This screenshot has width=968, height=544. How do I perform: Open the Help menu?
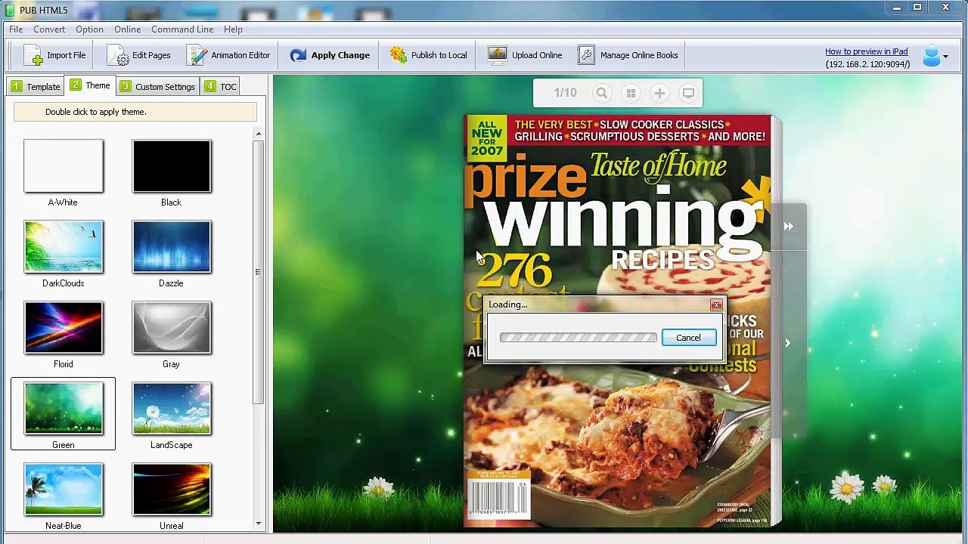click(x=233, y=29)
